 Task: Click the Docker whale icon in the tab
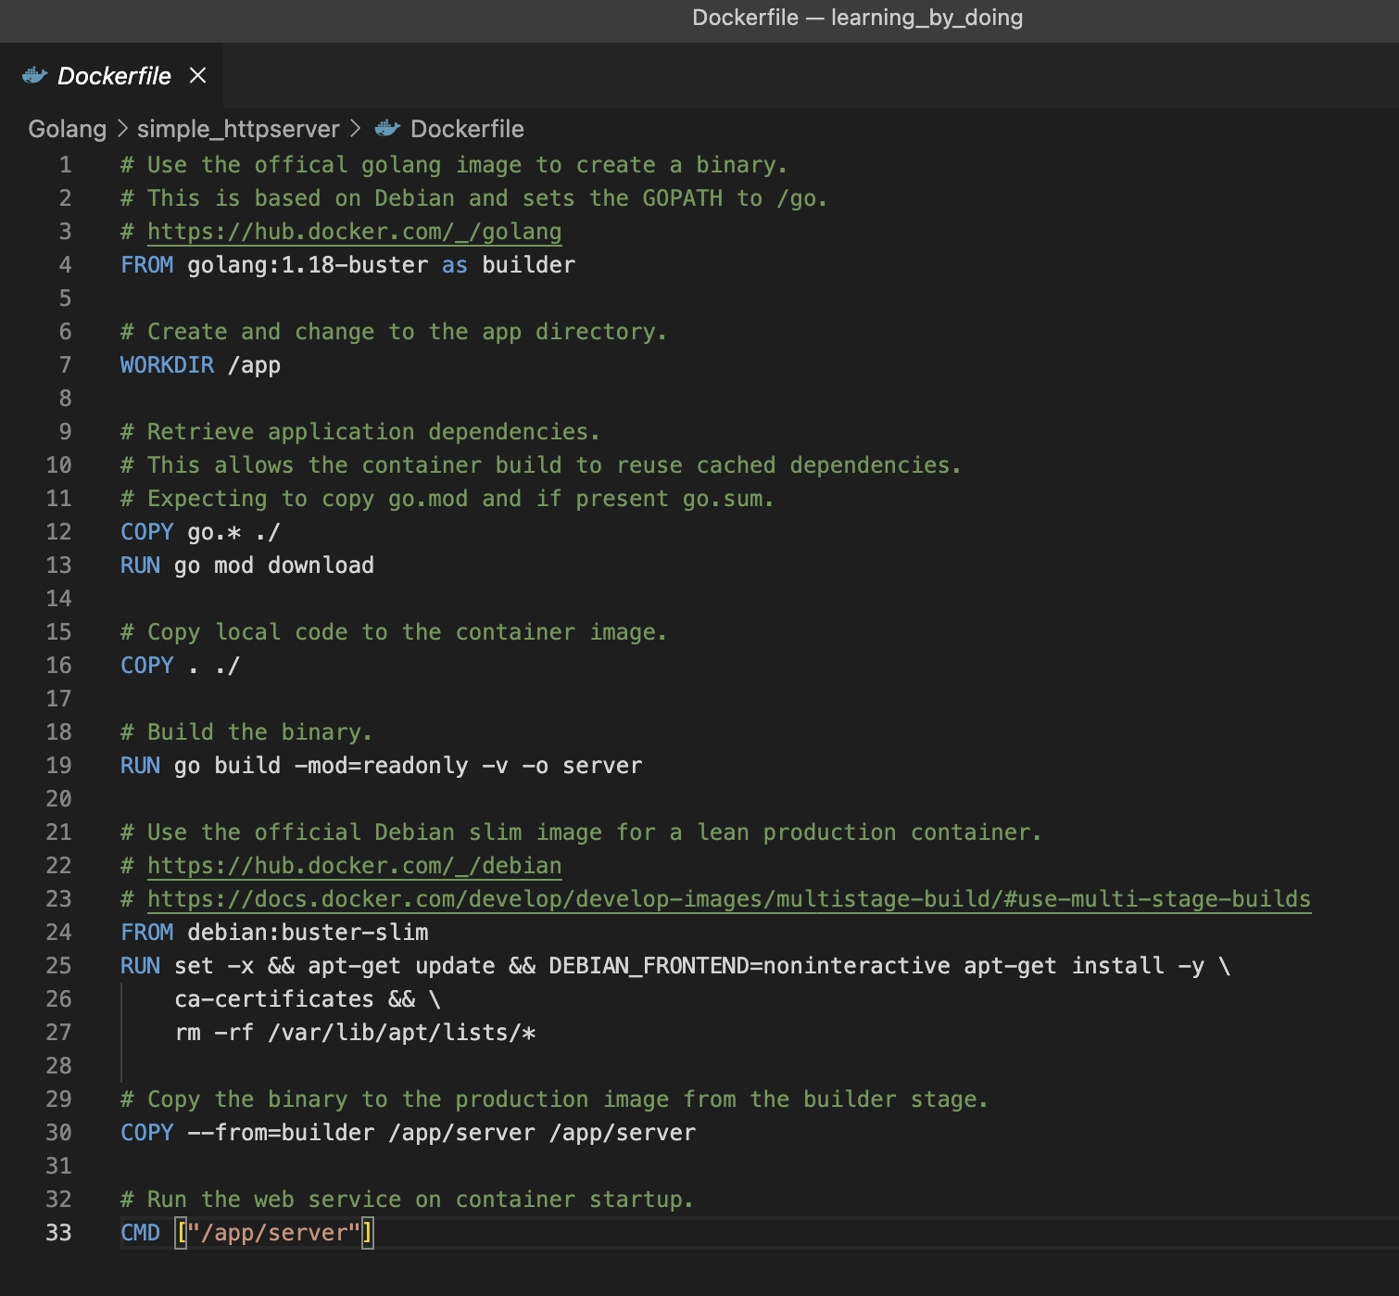tap(34, 75)
